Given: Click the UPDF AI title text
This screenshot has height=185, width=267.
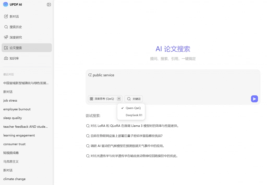Looking at the screenshot, I should click(x=16, y=5).
